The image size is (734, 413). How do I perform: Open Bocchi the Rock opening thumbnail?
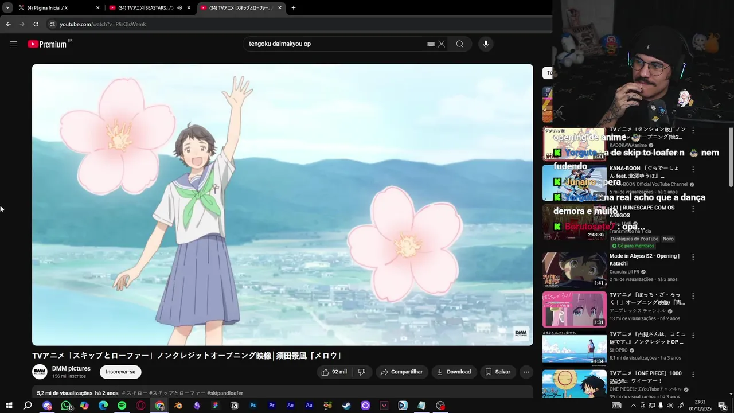pyautogui.click(x=574, y=309)
